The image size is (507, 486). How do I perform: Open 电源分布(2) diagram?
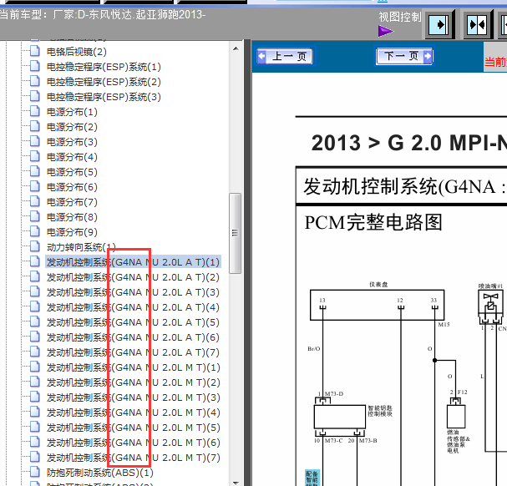tap(72, 127)
